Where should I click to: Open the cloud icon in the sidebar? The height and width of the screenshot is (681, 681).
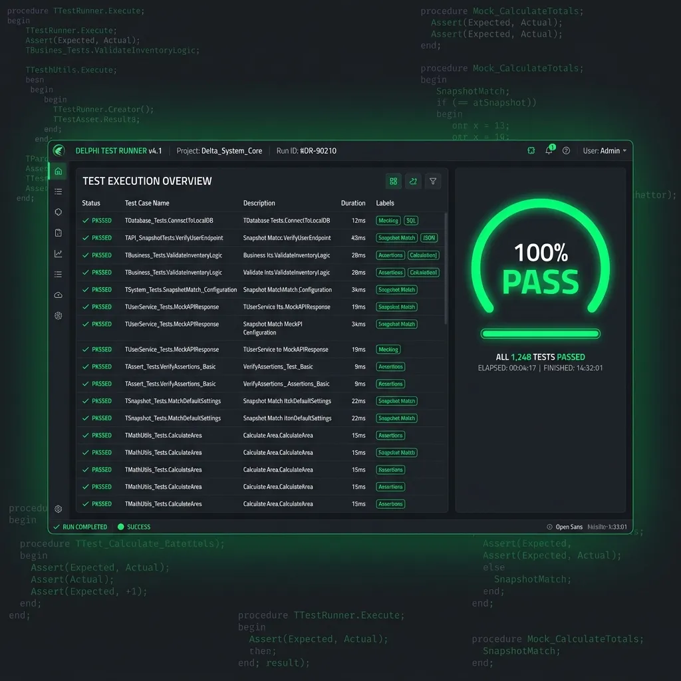click(x=59, y=295)
